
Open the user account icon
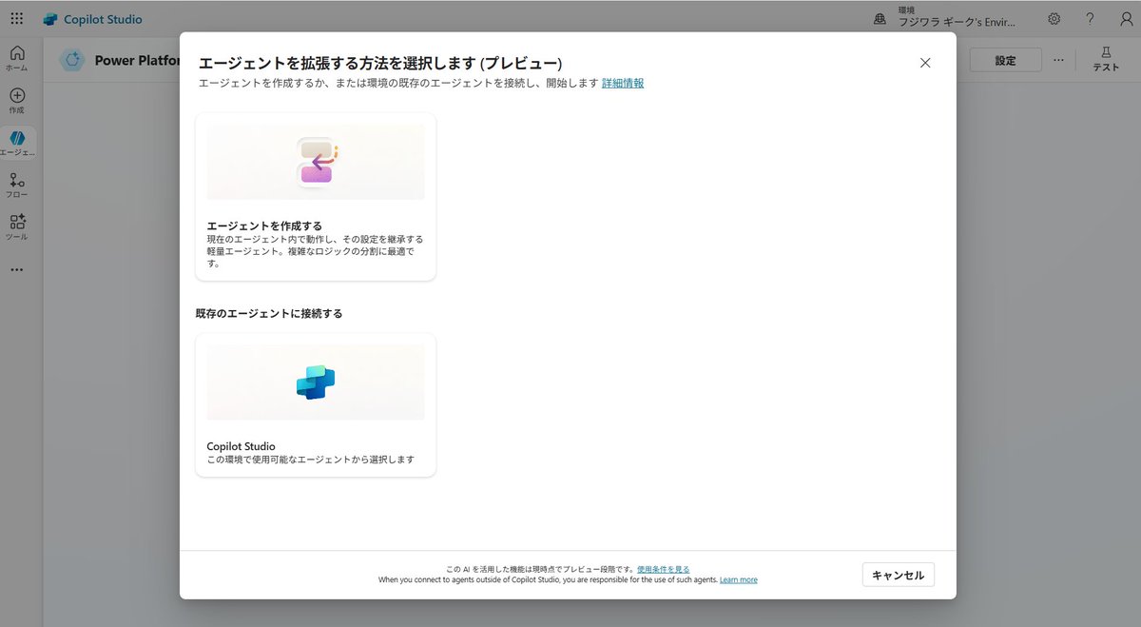point(1126,19)
